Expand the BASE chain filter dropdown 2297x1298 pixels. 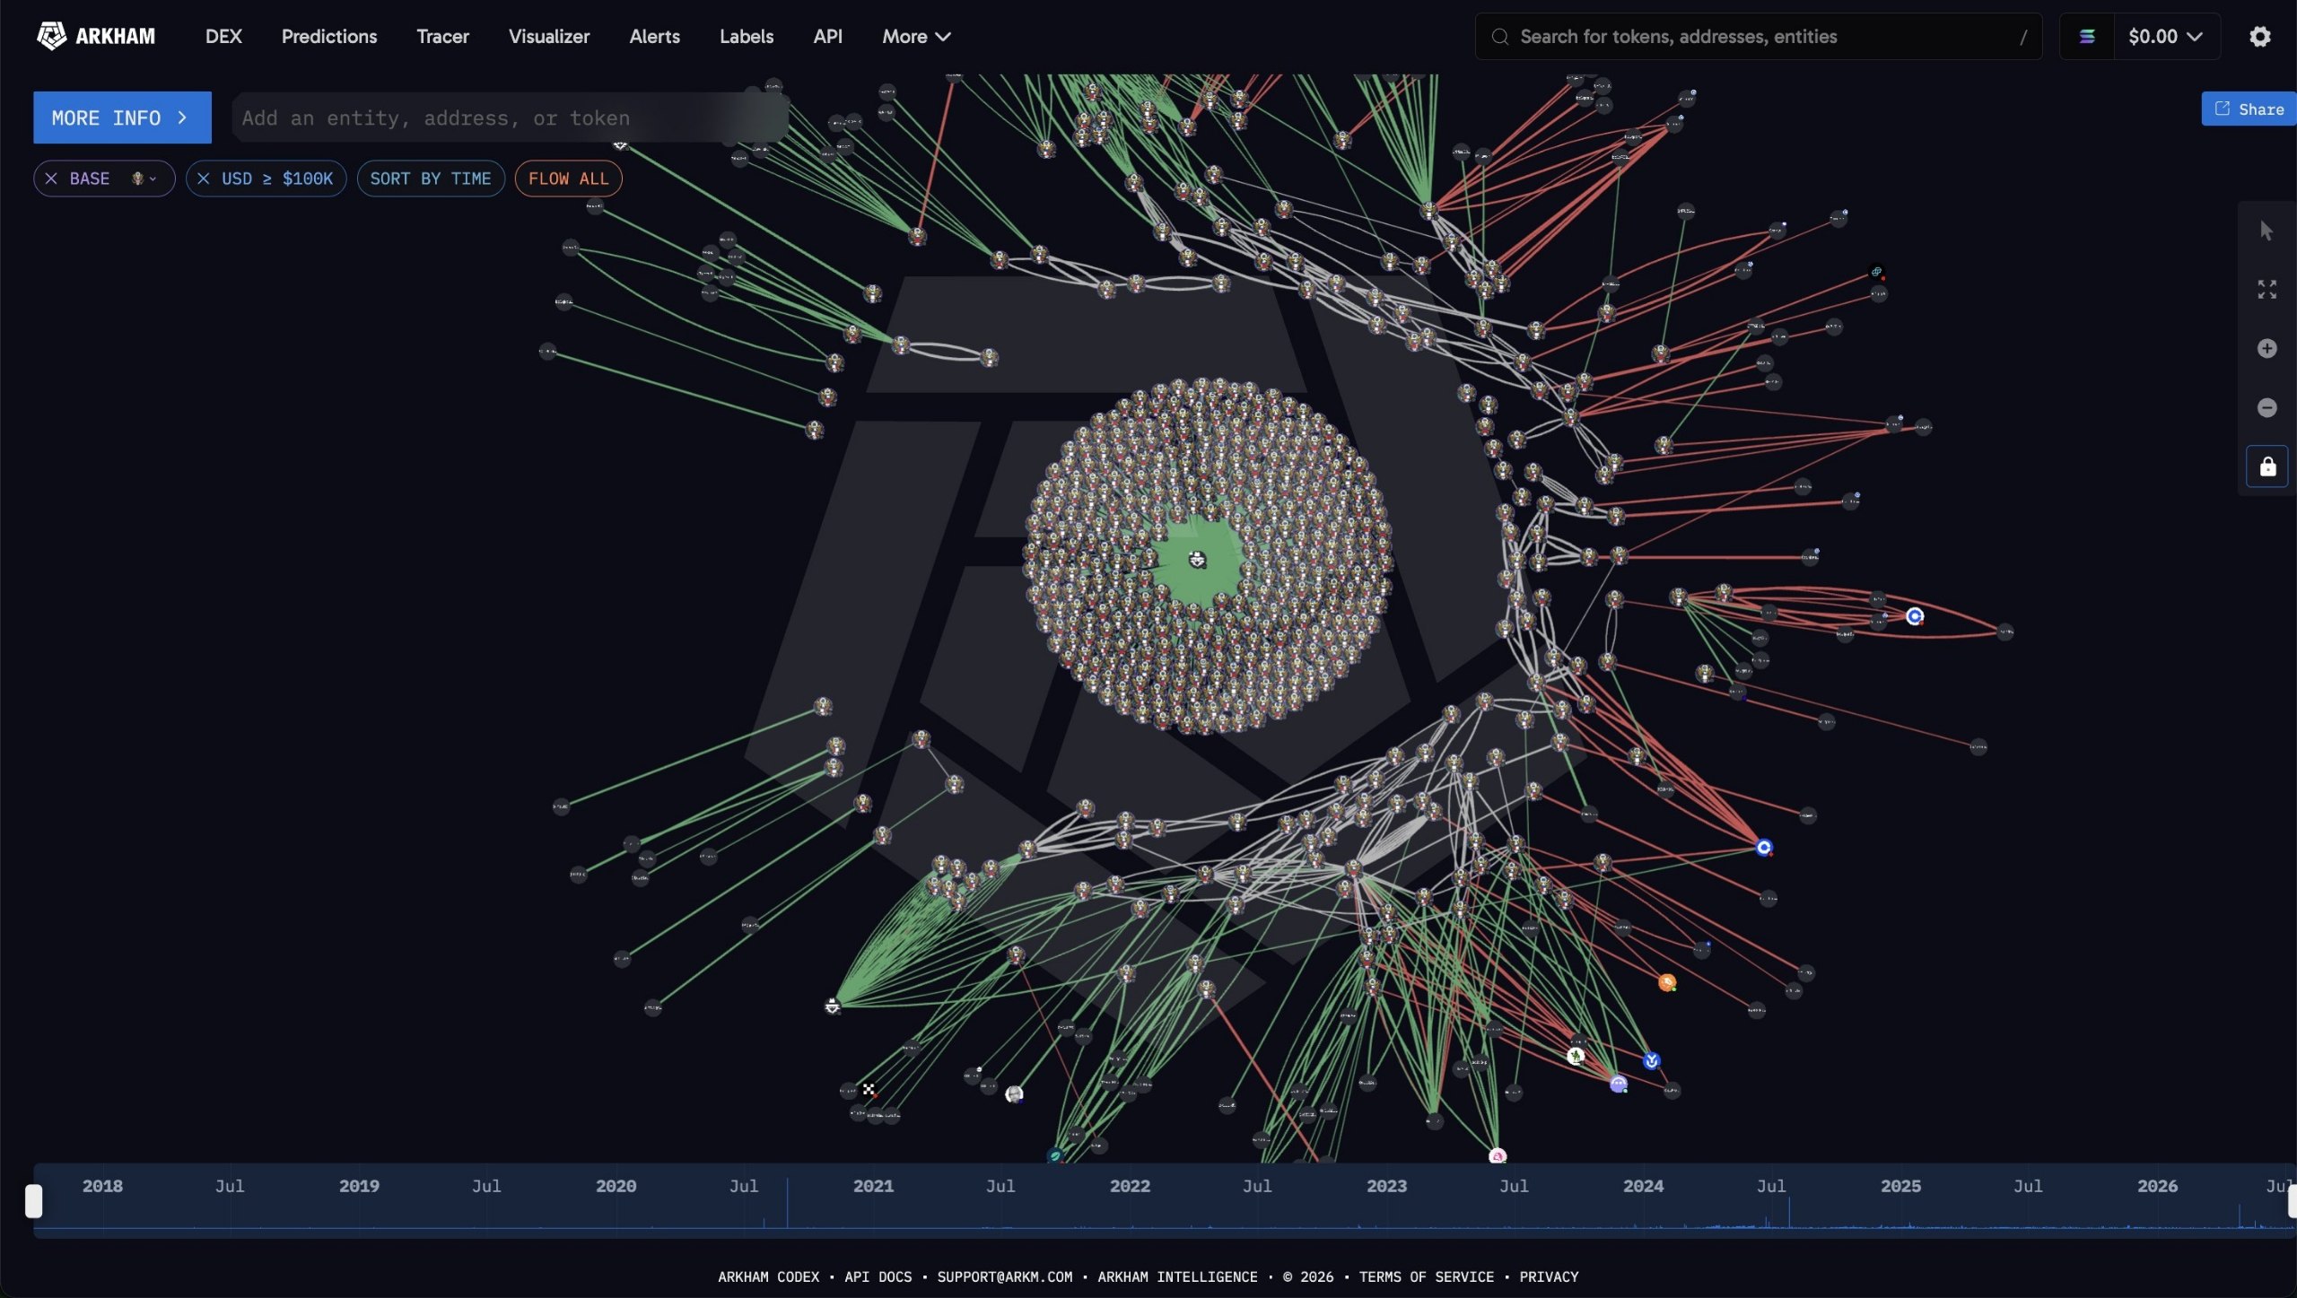144,179
